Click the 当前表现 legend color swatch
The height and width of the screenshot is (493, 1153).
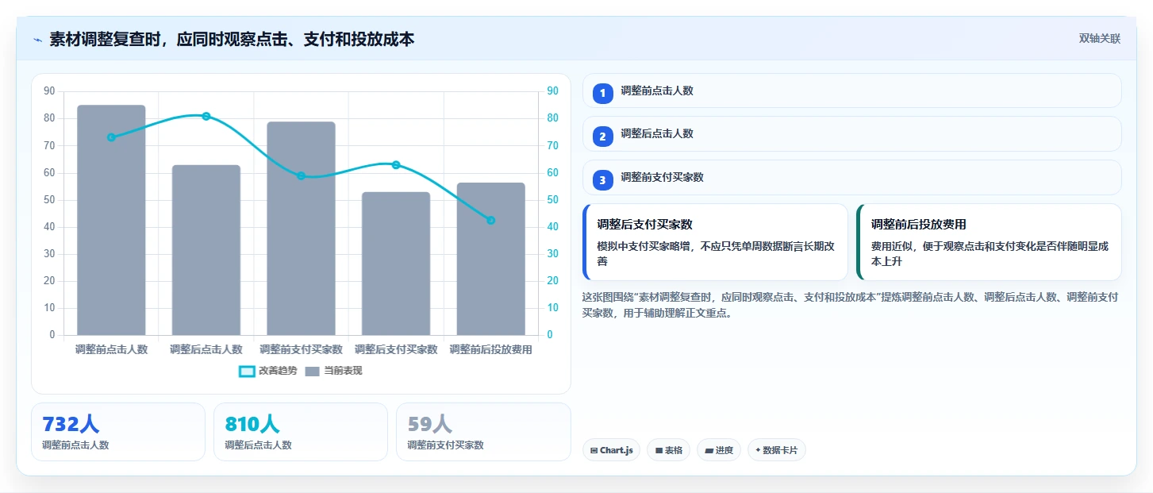click(x=313, y=371)
